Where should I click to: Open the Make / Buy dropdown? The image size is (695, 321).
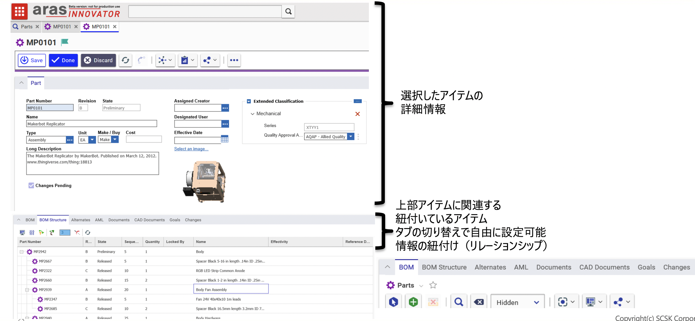click(115, 139)
